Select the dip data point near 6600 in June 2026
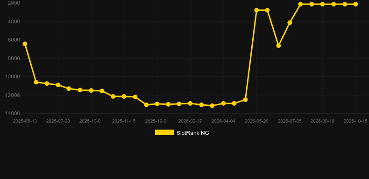This screenshot has width=369, height=179. tap(278, 46)
